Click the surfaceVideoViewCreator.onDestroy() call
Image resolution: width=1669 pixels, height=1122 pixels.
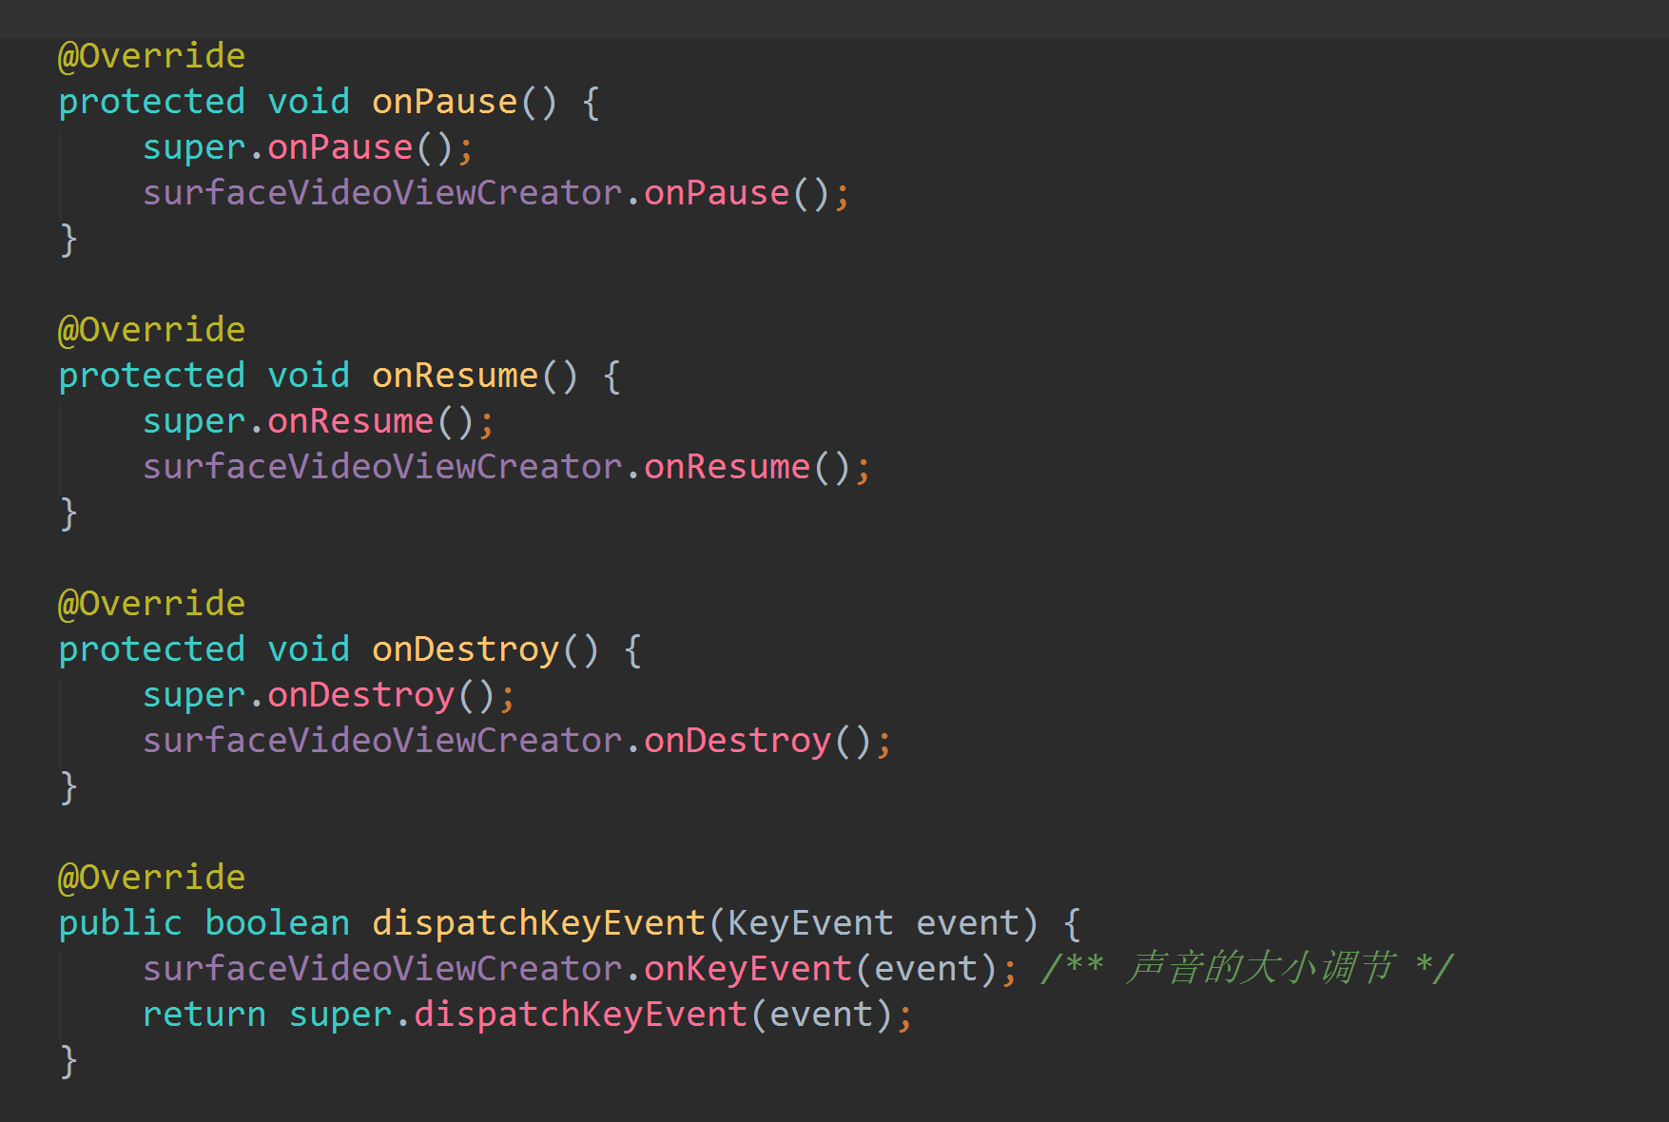516,741
